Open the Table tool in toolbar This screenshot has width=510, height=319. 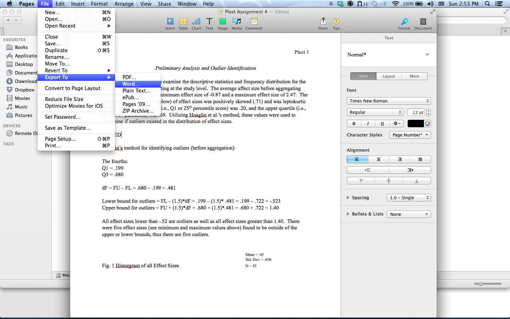[183, 22]
